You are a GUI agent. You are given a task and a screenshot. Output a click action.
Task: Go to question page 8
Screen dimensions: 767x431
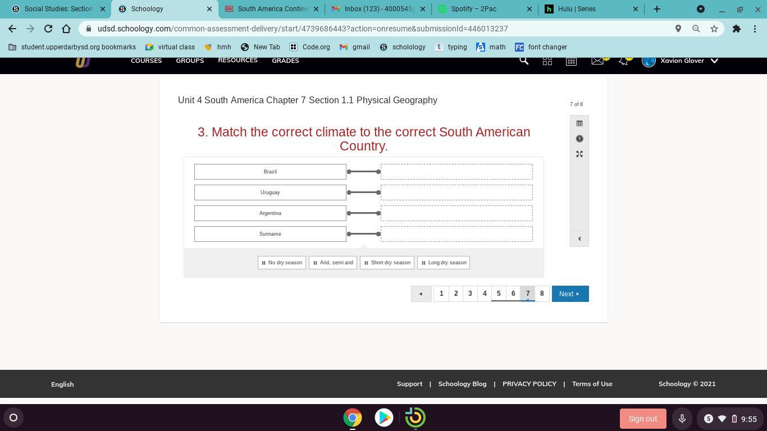click(x=542, y=294)
